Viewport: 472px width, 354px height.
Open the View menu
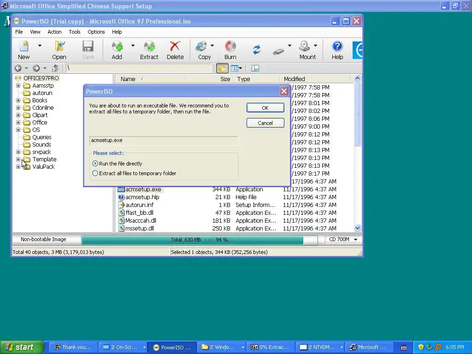point(35,32)
